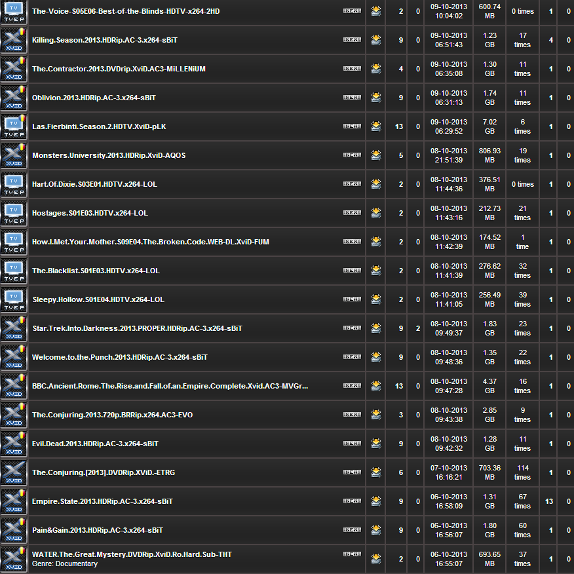The height and width of the screenshot is (574, 574).
Task: Open Monsters.University.2013.HDRip.XviD-AQOS torrent page
Action: tap(109, 155)
